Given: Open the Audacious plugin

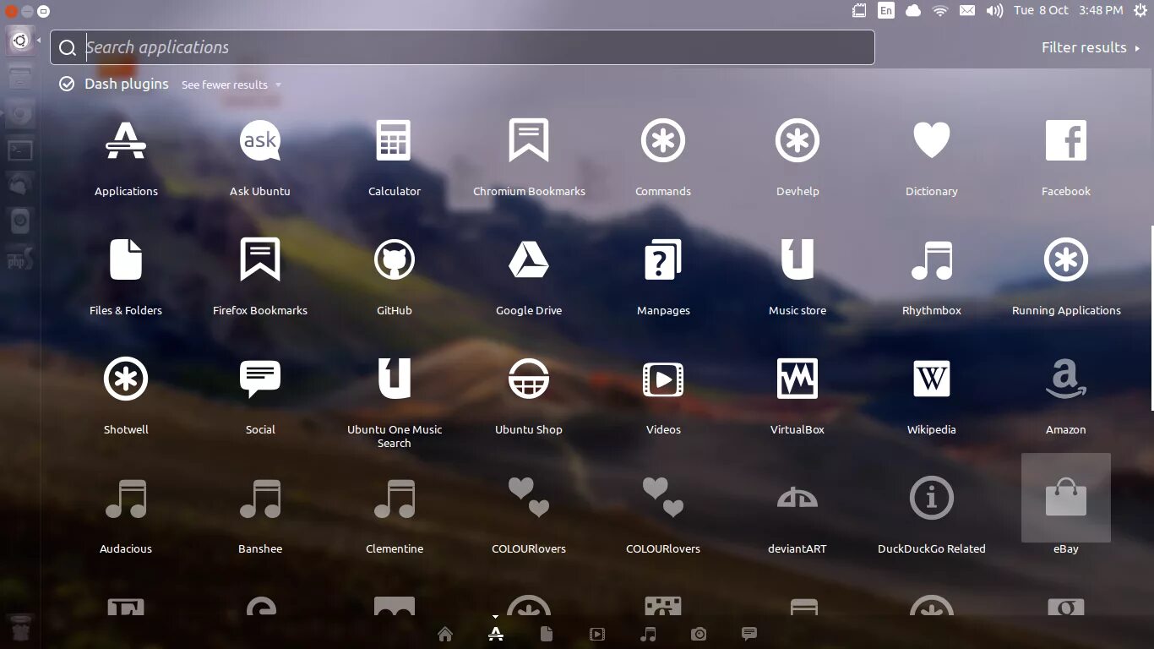Looking at the screenshot, I should point(126,498).
